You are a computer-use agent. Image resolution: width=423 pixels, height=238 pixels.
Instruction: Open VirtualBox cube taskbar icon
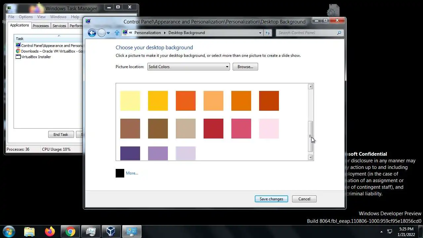[x=111, y=231]
